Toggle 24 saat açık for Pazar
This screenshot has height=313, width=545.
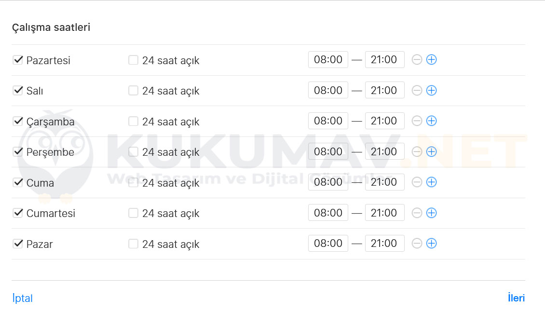point(133,244)
